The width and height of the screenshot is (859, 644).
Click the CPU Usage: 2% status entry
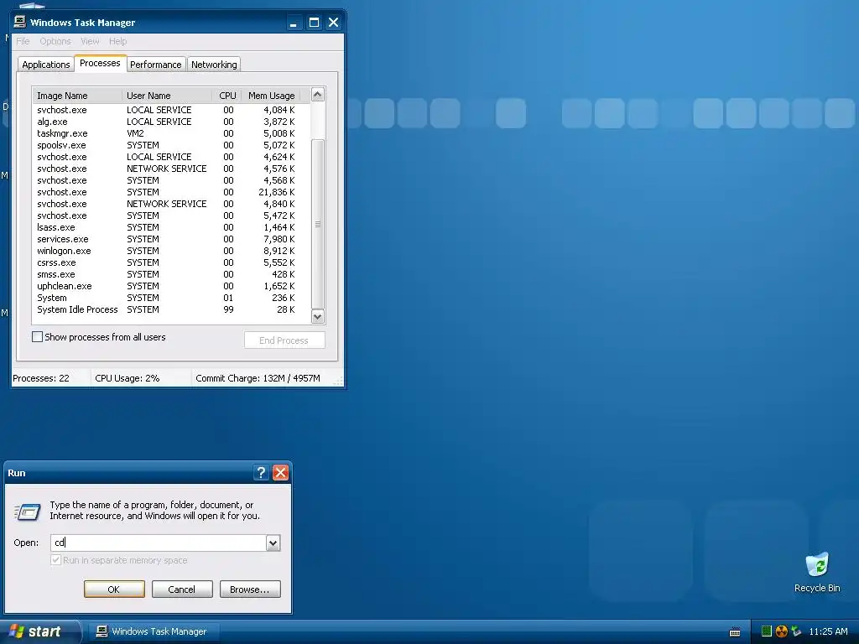[x=128, y=378]
